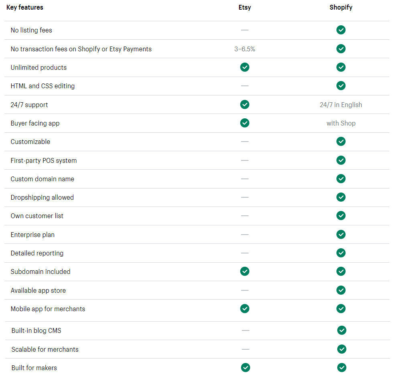This screenshot has height=385, width=409.
Task: Click Shopify checkmark for Customizable row
Action: pyautogui.click(x=341, y=142)
